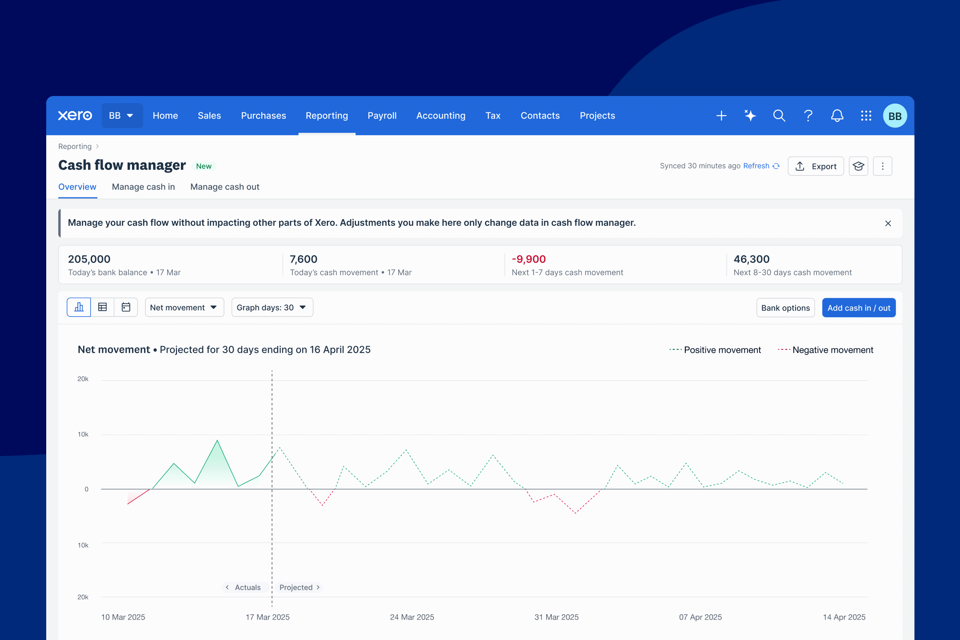Click the Refresh sync link
960x640 pixels.
tap(761, 166)
